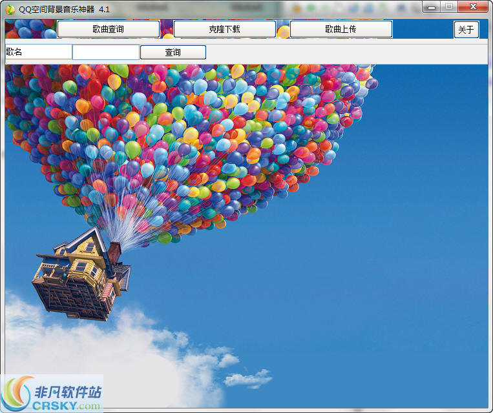Focus the empty song name input box
The width and height of the screenshot is (493, 413).
[x=106, y=52]
